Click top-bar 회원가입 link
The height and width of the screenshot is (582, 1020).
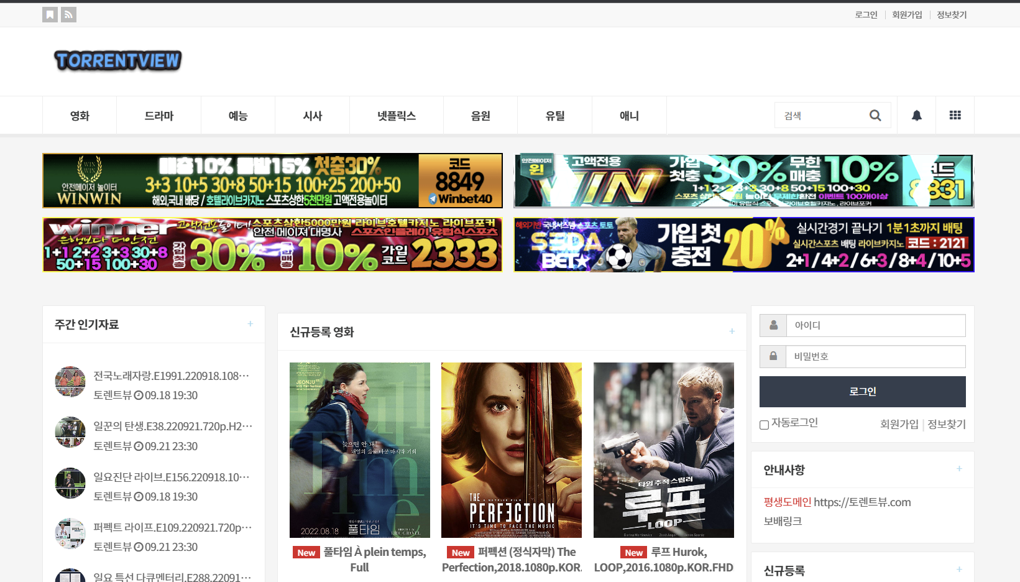[x=907, y=14]
